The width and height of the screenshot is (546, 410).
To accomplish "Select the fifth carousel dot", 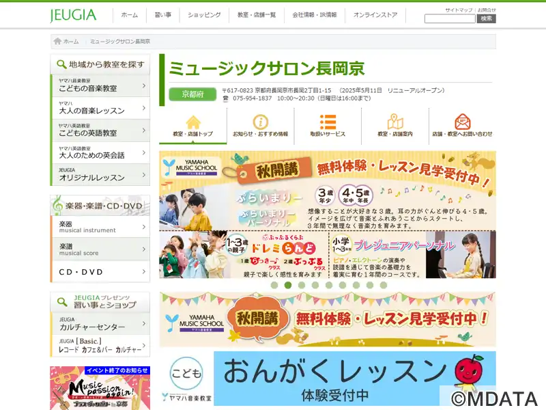I will pos(329,285).
